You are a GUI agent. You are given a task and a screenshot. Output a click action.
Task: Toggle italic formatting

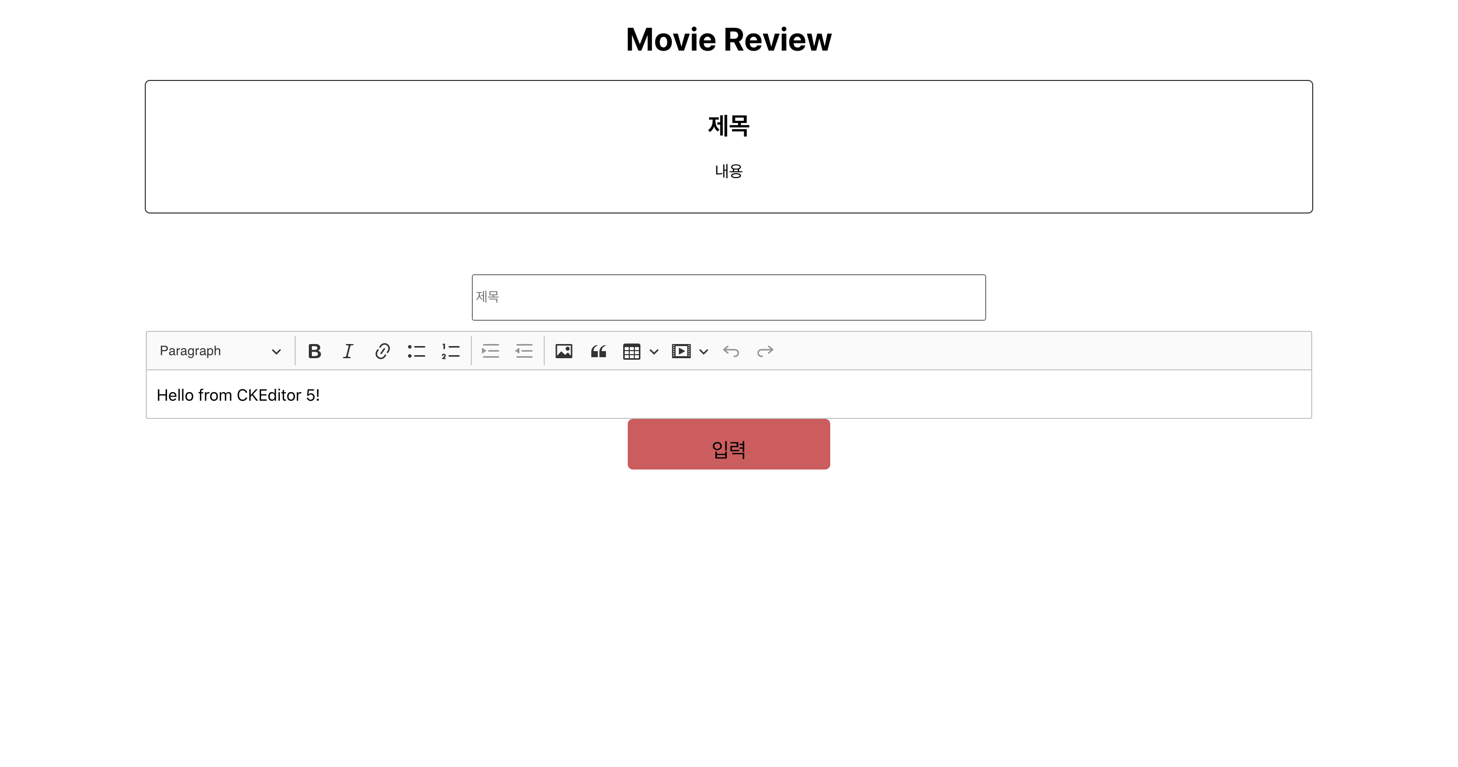click(348, 351)
